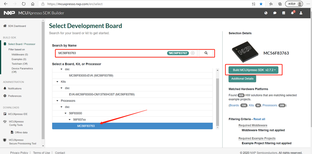Screen dimensions: 312x154
Task: Collapse the Kits tree node
Action: (57, 82)
